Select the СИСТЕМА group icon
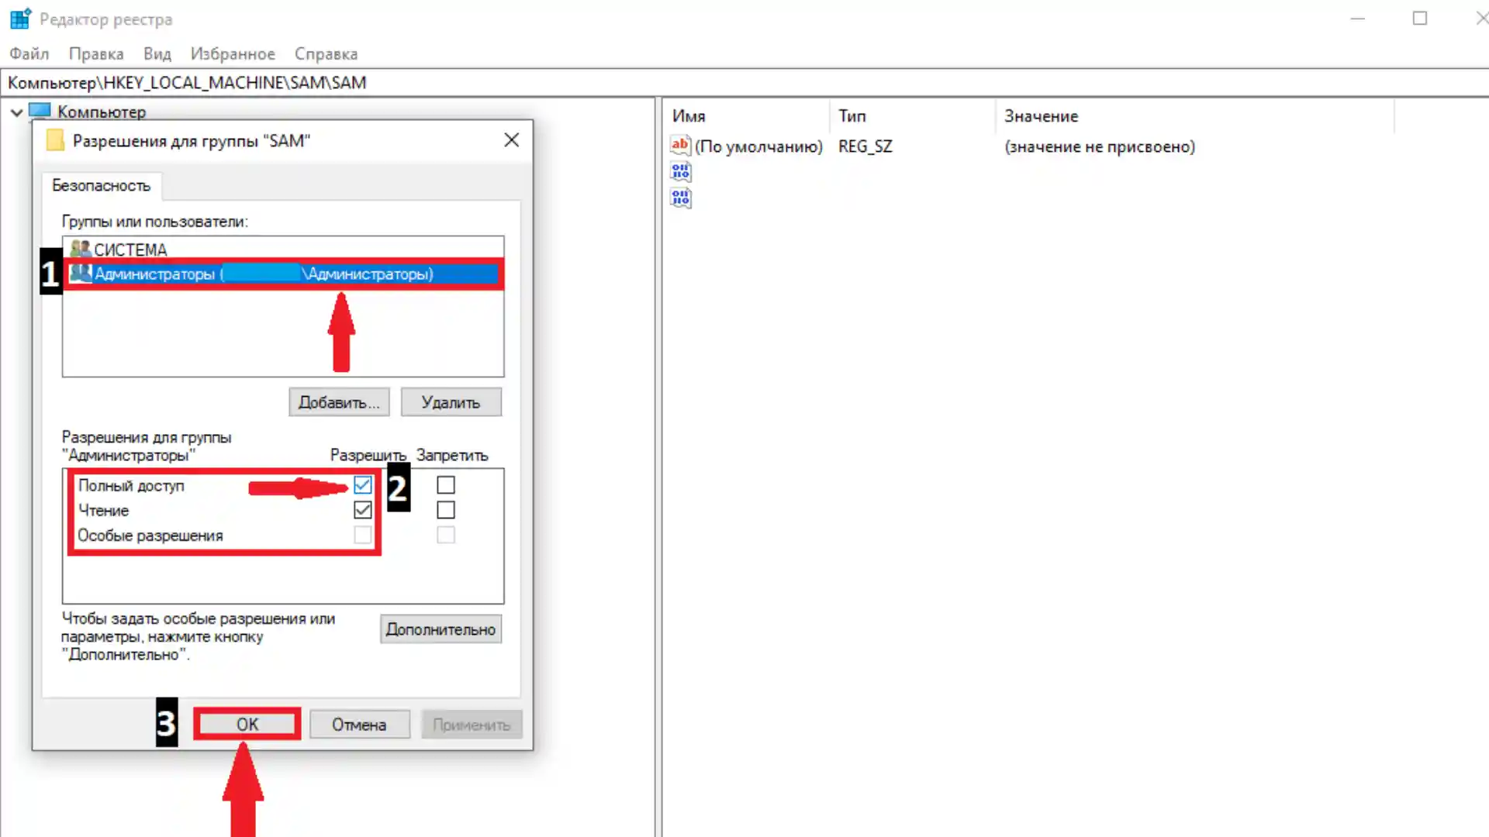The height and width of the screenshot is (837, 1489). click(80, 249)
